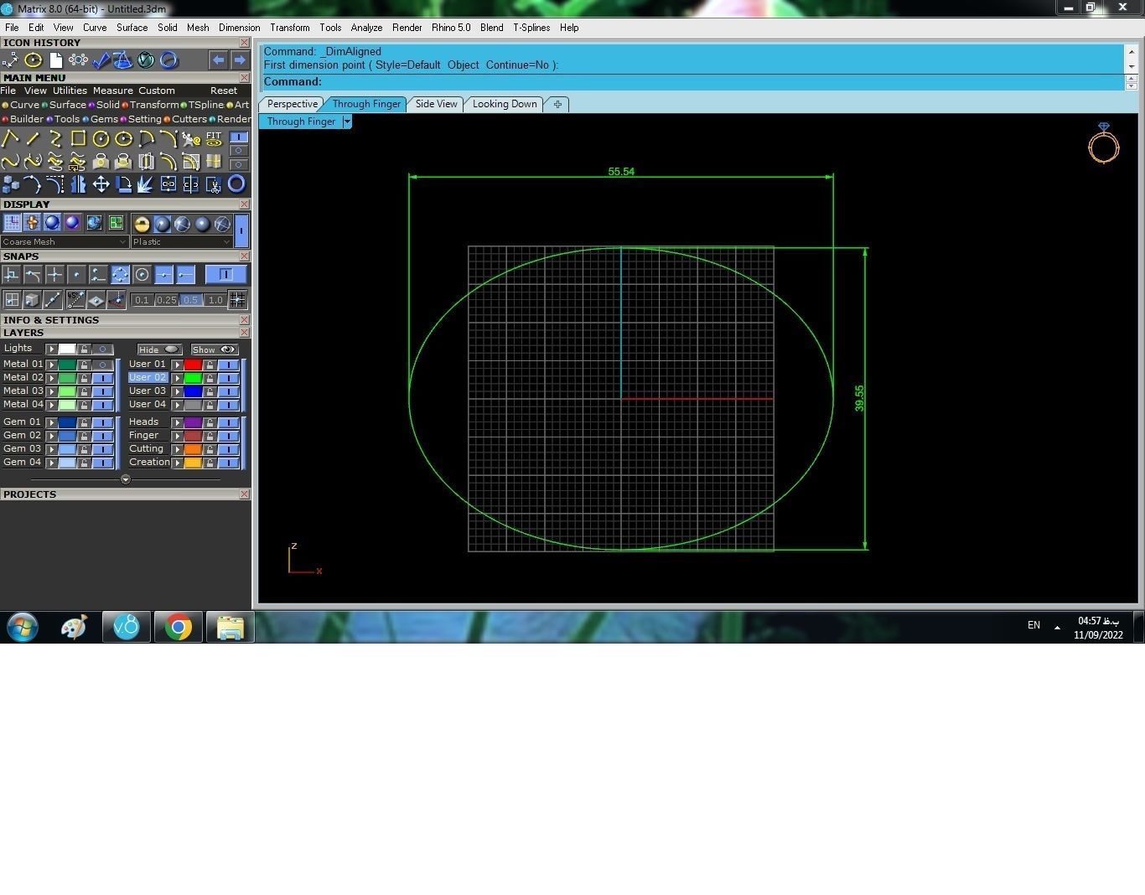Open the Dimension menu
This screenshot has width=1145, height=895.
click(x=239, y=28)
